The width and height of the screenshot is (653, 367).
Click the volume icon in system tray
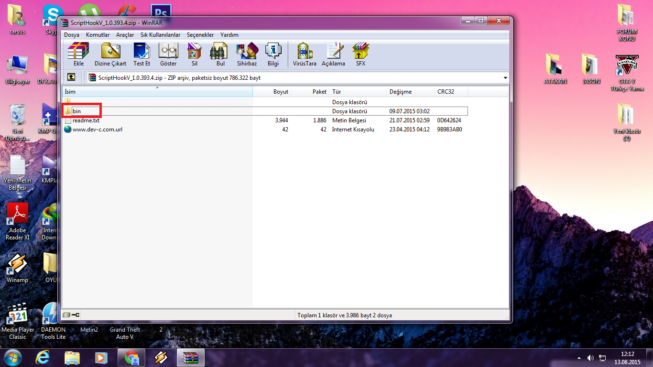[590, 358]
